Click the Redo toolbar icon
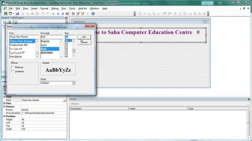Viewport: 252px width, 141px height. tap(47, 14)
